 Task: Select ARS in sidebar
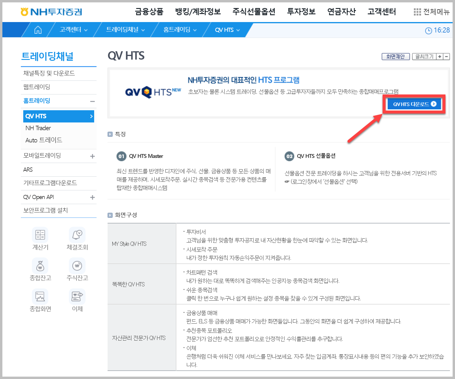(59, 170)
